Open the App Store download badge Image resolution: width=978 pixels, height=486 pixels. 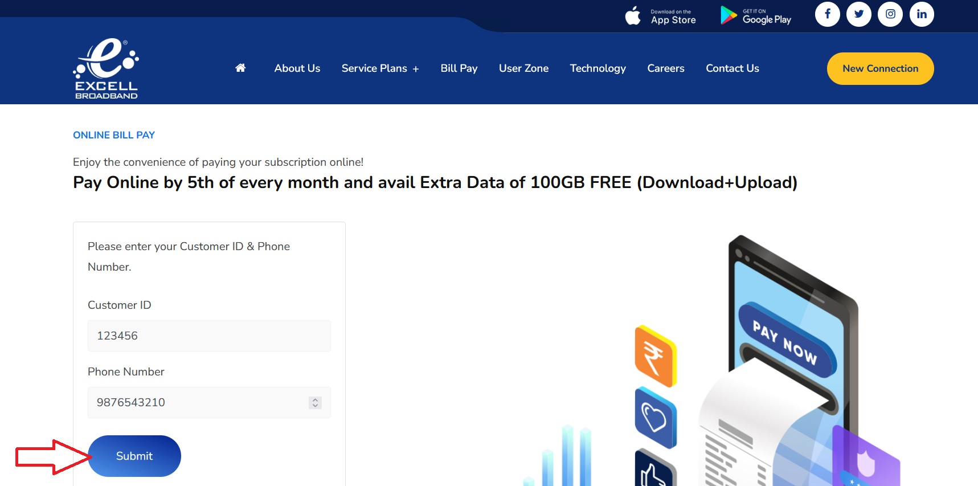661,15
